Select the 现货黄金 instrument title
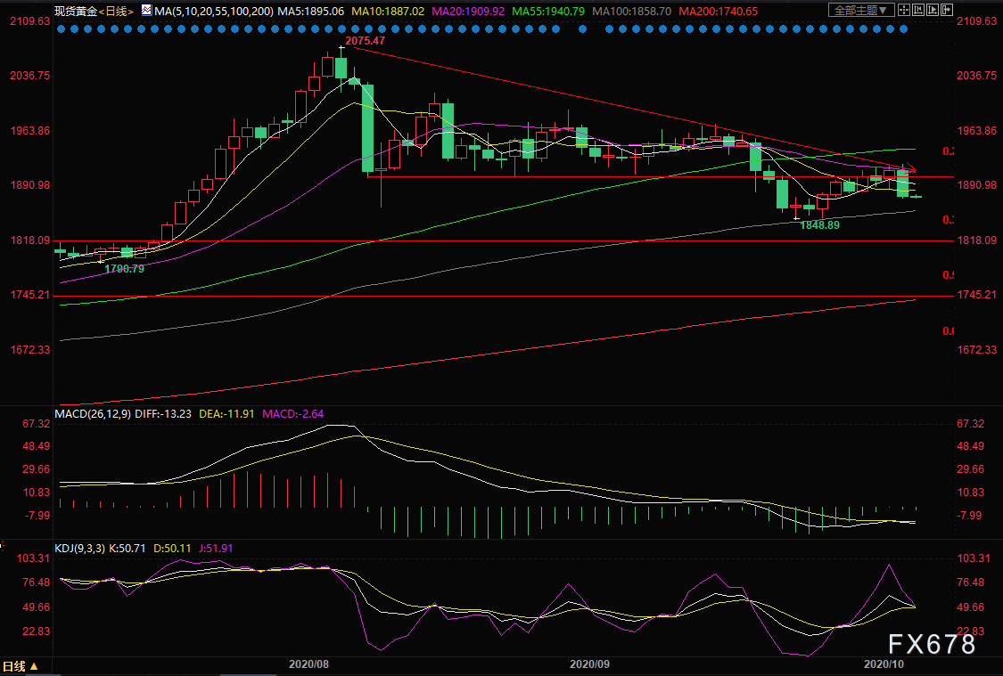The image size is (1003, 676). [x=74, y=11]
